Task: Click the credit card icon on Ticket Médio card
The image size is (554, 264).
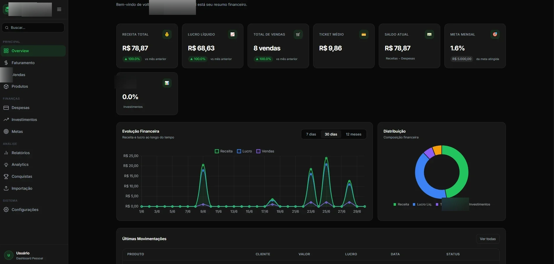Action: pyautogui.click(x=364, y=34)
